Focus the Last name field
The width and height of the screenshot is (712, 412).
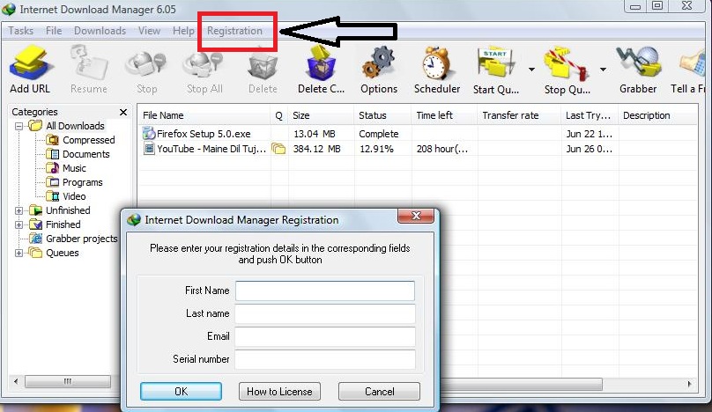[x=325, y=313]
